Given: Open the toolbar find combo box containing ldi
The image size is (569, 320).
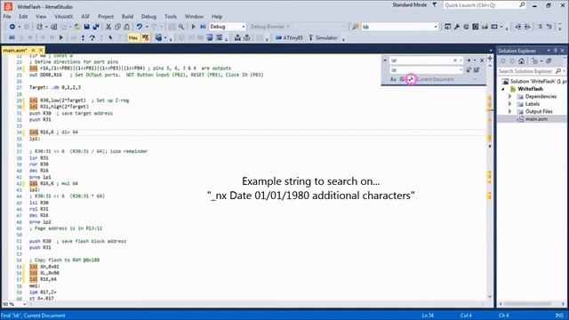Looking at the screenshot, I should (x=399, y=27).
